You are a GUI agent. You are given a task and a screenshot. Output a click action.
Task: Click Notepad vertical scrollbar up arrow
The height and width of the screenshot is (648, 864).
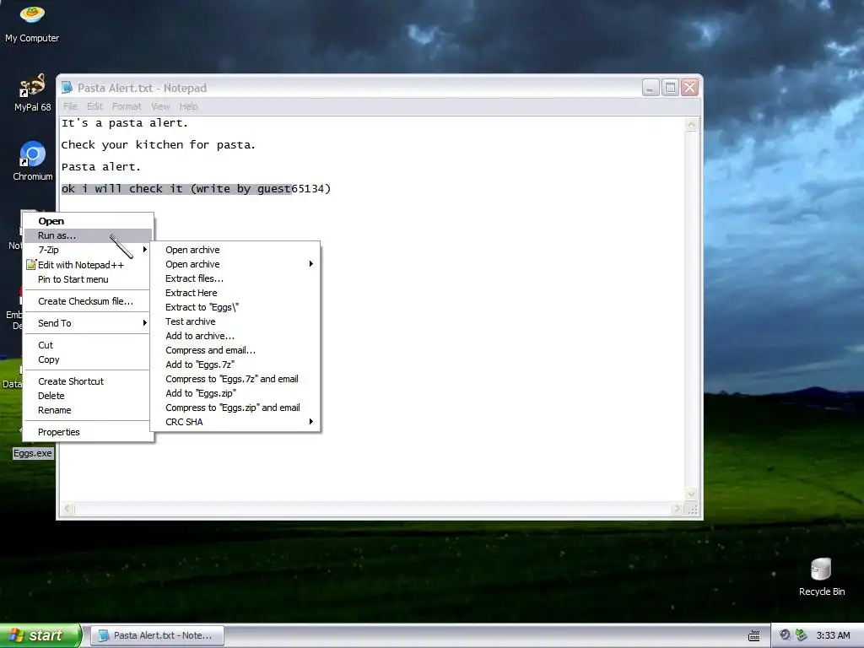[x=691, y=125]
